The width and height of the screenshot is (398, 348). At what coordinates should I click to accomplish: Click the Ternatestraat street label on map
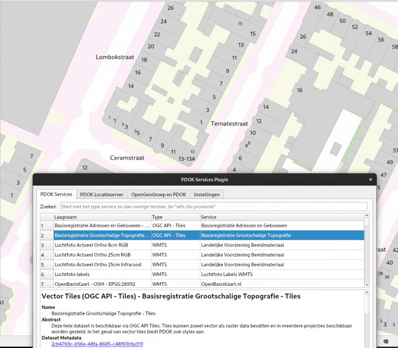coord(229,124)
